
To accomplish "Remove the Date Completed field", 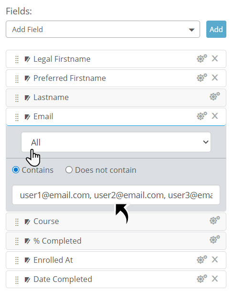I will click(215, 279).
